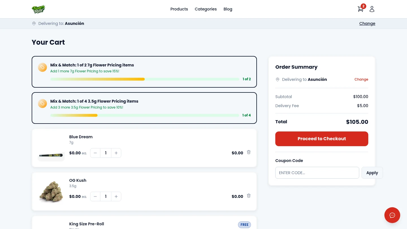Increase Blue Dream quantity with plus
The image size is (407, 229).
[x=116, y=153]
